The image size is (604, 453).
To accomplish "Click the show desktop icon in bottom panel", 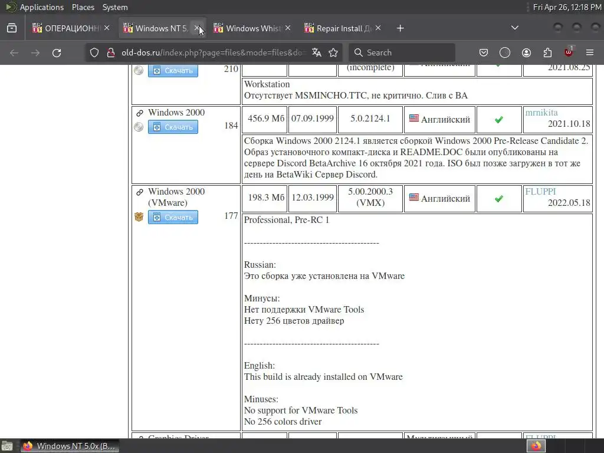I will [7, 446].
